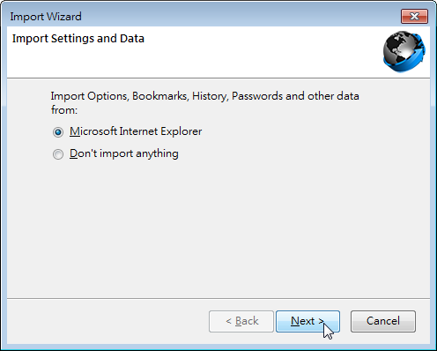Image resolution: width=437 pixels, height=351 pixels.
Task: Click the word 'History' in the instructions
Action: [x=210, y=96]
